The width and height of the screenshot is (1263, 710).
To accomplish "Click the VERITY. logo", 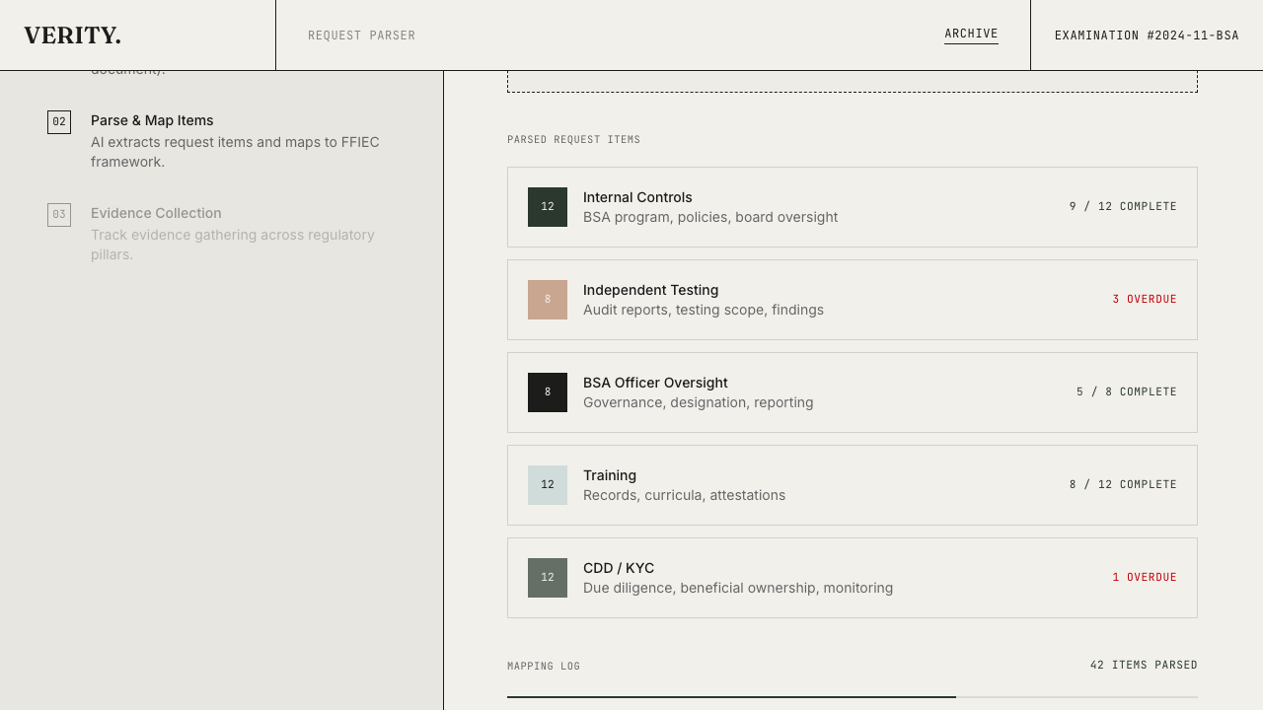I will click(72, 35).
